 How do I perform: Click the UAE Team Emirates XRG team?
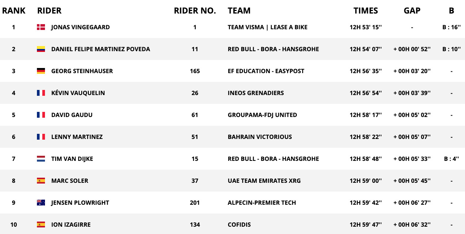click(x=263, y=181)
